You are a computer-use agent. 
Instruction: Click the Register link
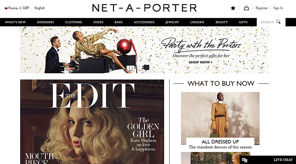(262, 8)
